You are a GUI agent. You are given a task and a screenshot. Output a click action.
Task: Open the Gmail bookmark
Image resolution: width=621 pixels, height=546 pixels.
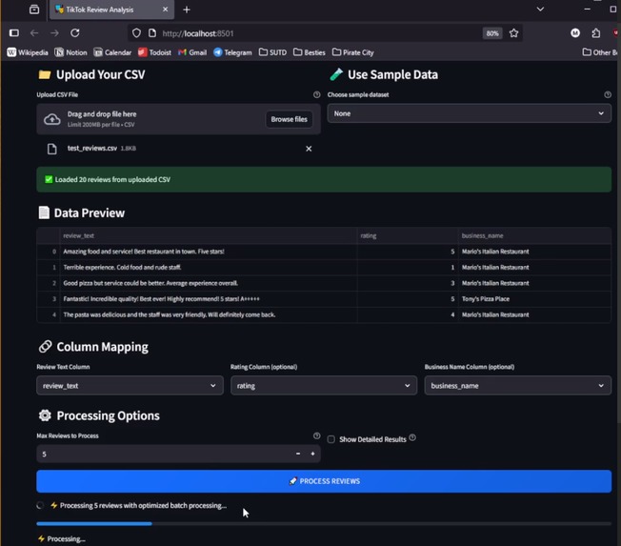pyautogui.click(x=192, y=52)
